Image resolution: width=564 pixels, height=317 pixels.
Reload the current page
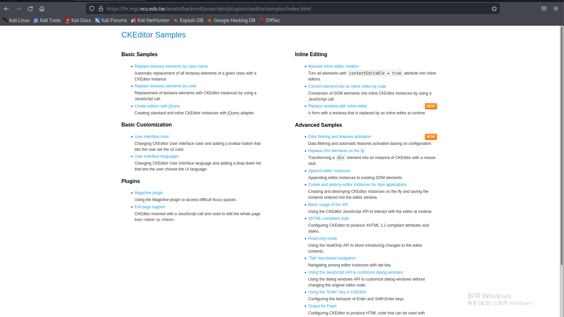(x=30, y=9)
